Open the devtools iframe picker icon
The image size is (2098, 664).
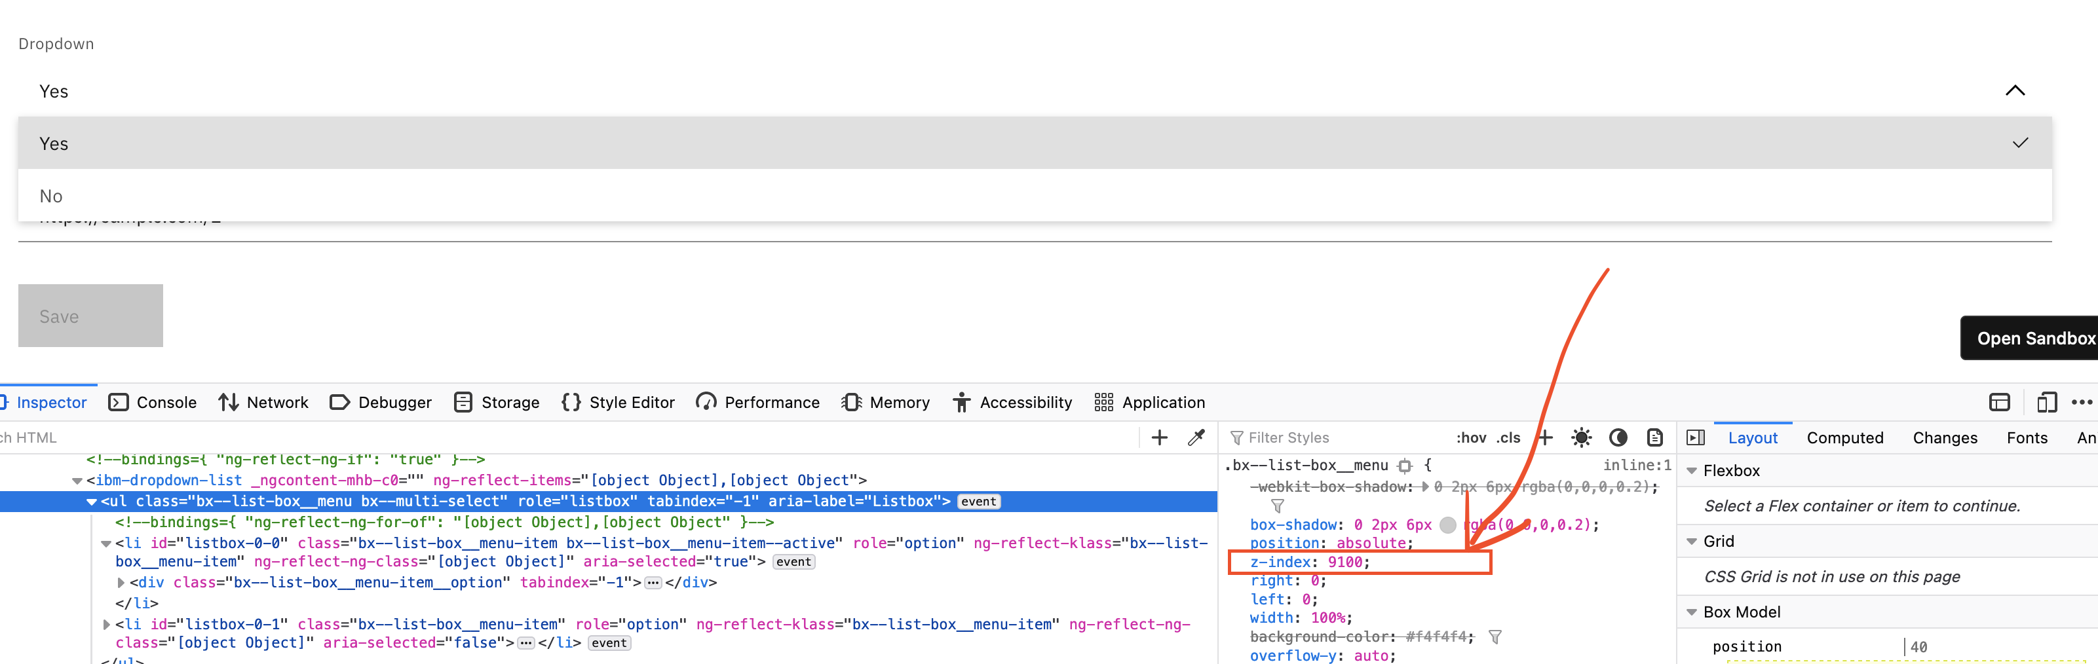2000,402
